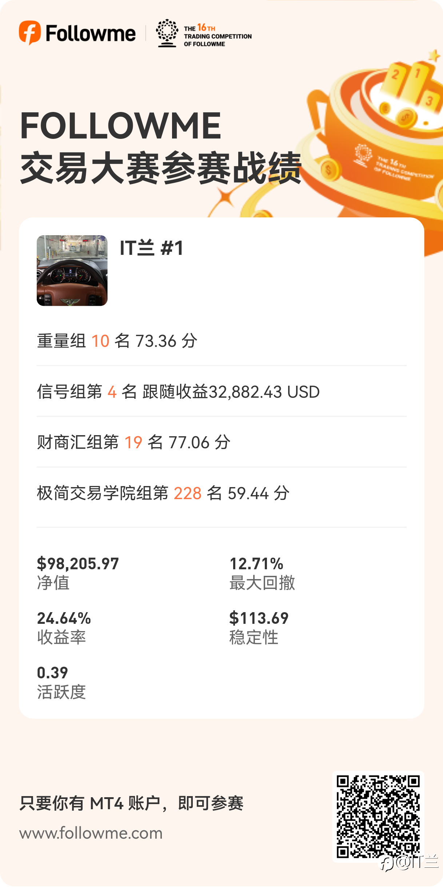The image size is (443, 887).
Task: Click the Followme orange logo icon
Action: (30, 33)
